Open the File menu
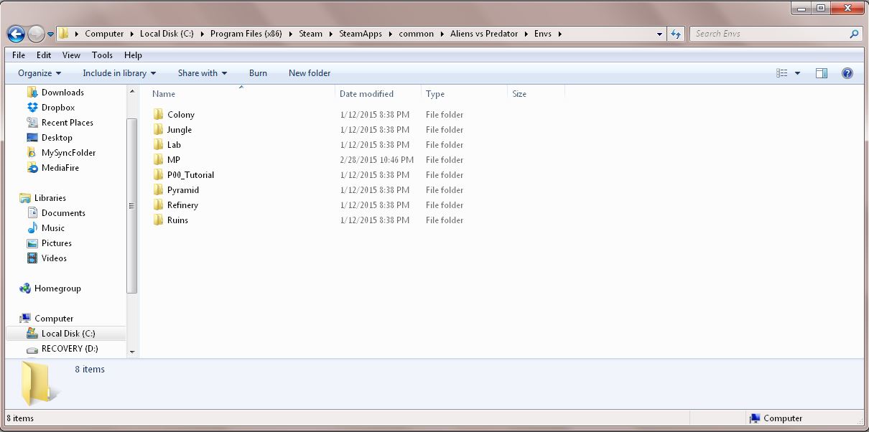Viewport: 869px width, 432px height. pos(19,55)
